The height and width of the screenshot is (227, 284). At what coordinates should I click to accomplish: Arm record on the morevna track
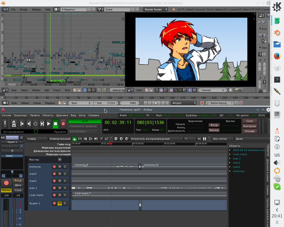coord(54,167)
